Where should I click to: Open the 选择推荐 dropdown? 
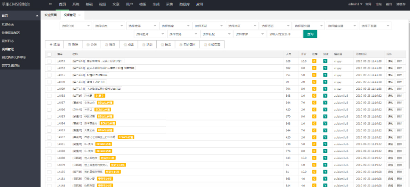coord(142,26)
